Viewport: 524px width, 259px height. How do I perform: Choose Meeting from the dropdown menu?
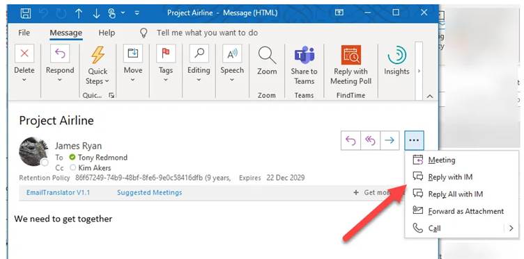click(x=462, y=160)
